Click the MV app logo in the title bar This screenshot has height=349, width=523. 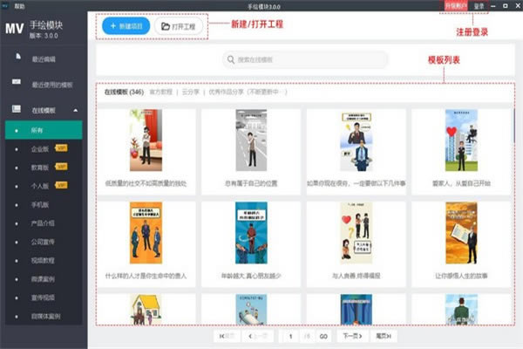[4, 6]
